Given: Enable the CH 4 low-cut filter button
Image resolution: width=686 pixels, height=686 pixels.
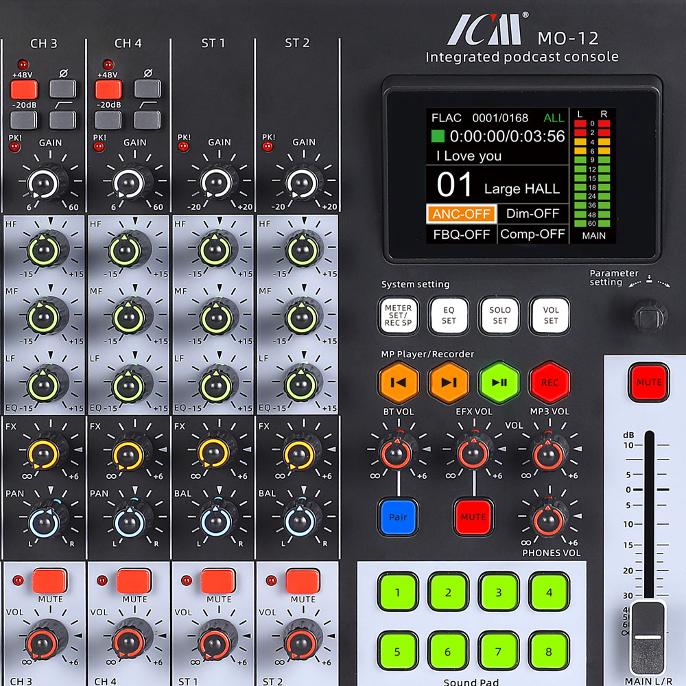Looking at the screenshot, I should tap(147, 120).
